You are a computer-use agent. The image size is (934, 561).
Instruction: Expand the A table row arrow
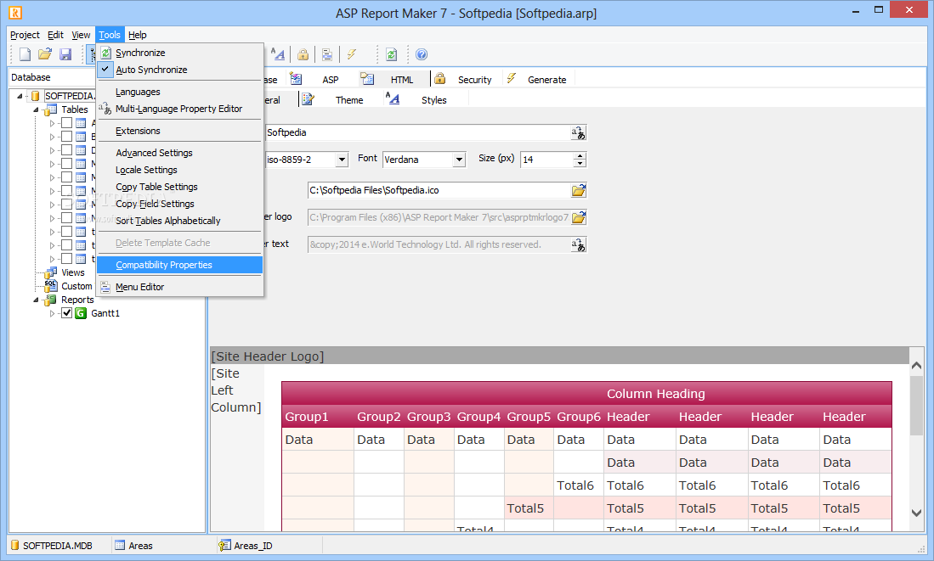tap(52, 123)
